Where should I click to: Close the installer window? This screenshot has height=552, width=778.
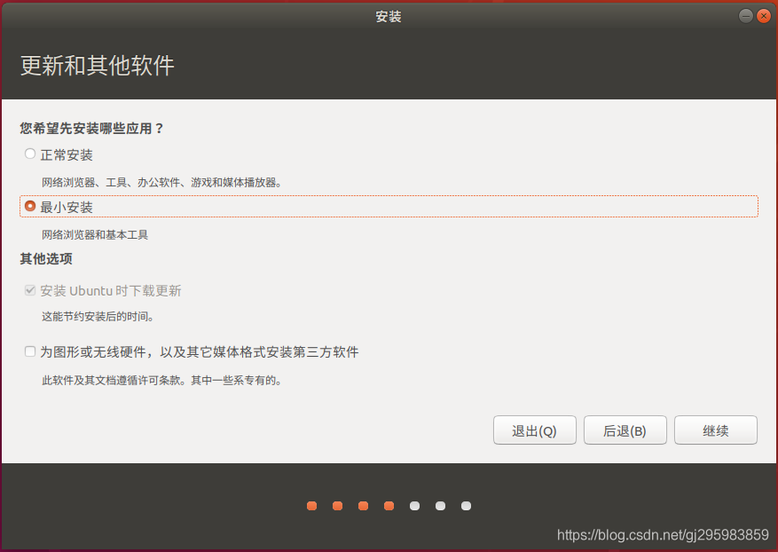pos(764,16)
